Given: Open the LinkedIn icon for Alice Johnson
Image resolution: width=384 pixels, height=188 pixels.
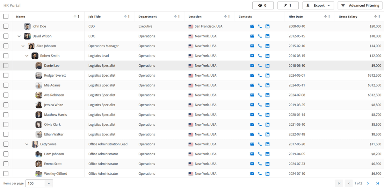Looking at the screenshot, I should pos(267,46).
